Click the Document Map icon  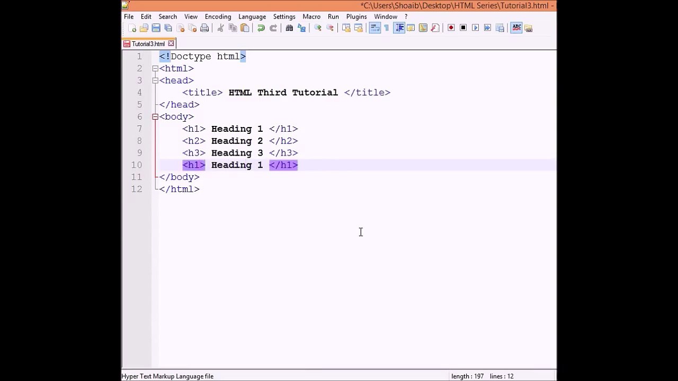(x=423, y=28)
